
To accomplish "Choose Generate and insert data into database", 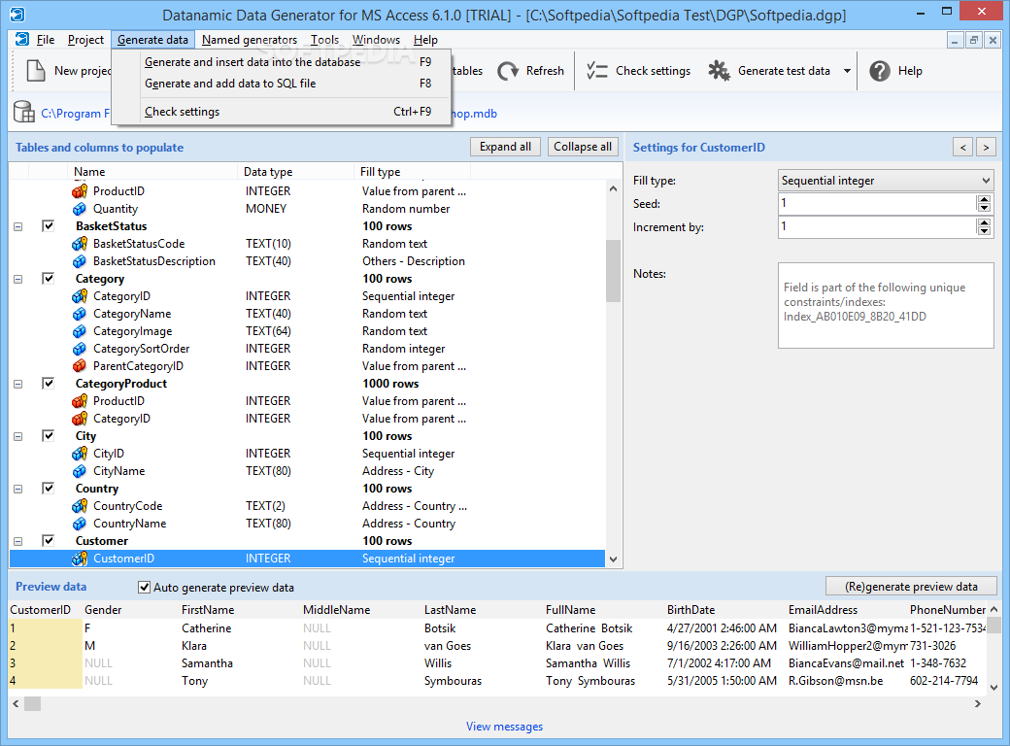I will click(282, 62).
